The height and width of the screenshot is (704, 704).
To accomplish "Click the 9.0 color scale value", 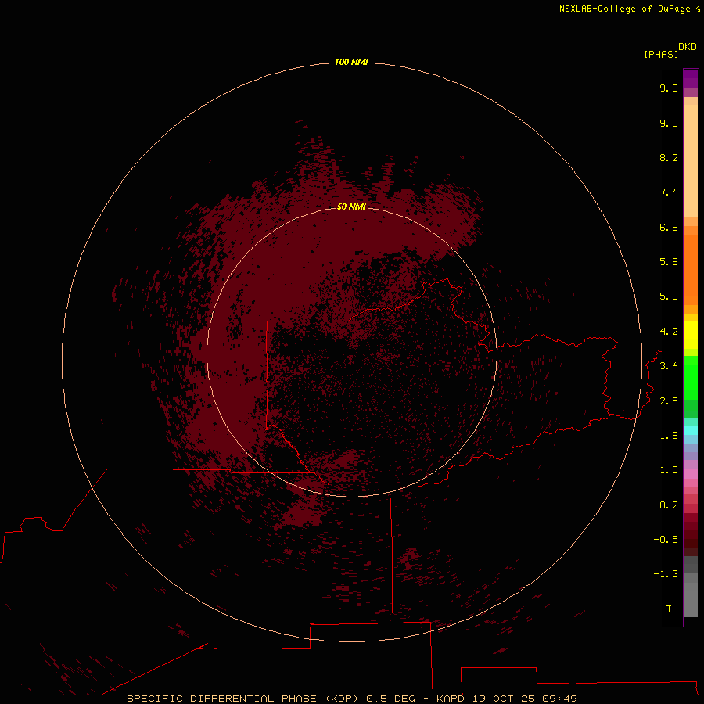I will click(669, 123).
